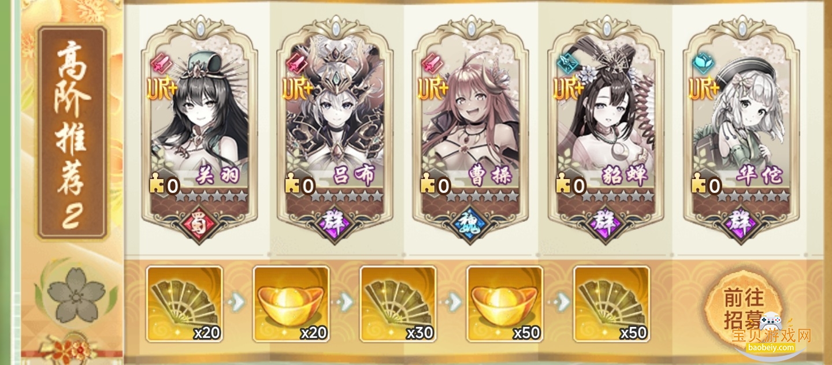
Task: Tap the fan reward x30
Action: 398,304
